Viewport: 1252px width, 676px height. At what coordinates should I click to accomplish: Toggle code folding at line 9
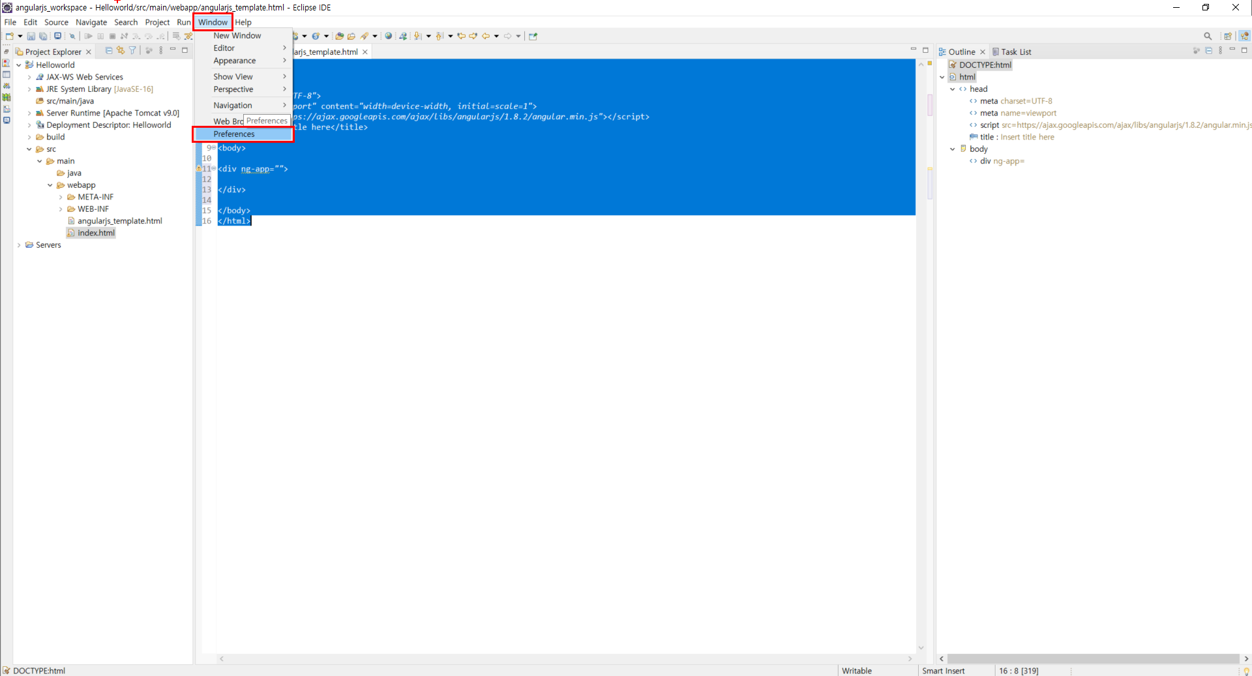[x=213, y=148]
